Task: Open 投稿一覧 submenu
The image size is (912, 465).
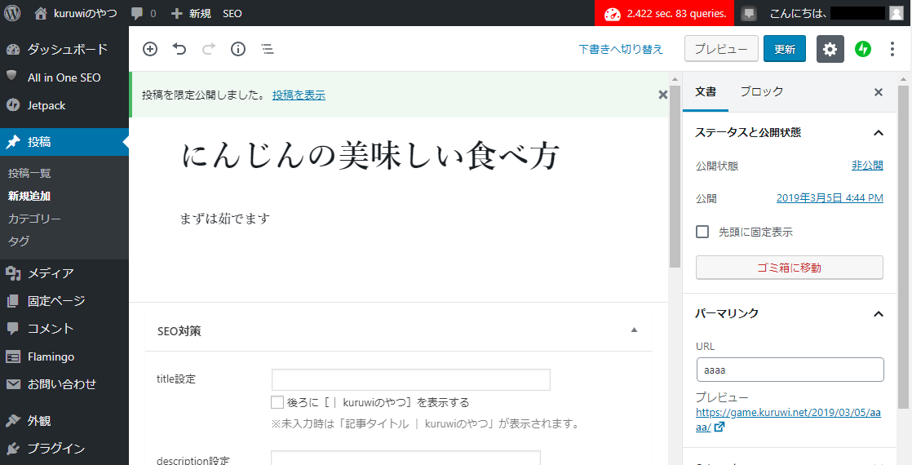Action: click(29, 174)
